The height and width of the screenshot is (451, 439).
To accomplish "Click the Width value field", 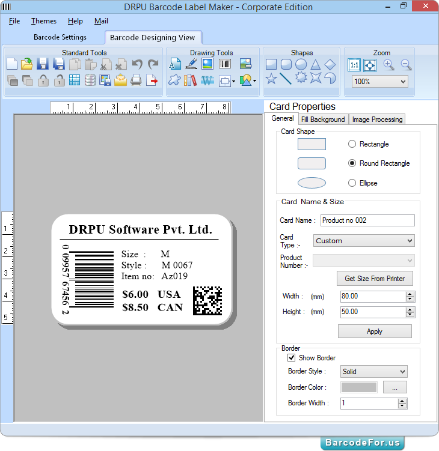I will [373, 296].
